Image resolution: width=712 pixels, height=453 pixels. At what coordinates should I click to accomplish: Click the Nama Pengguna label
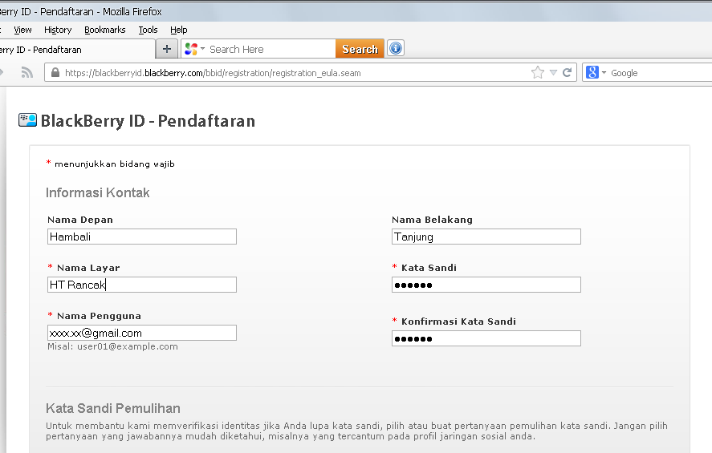click(99, 316)
